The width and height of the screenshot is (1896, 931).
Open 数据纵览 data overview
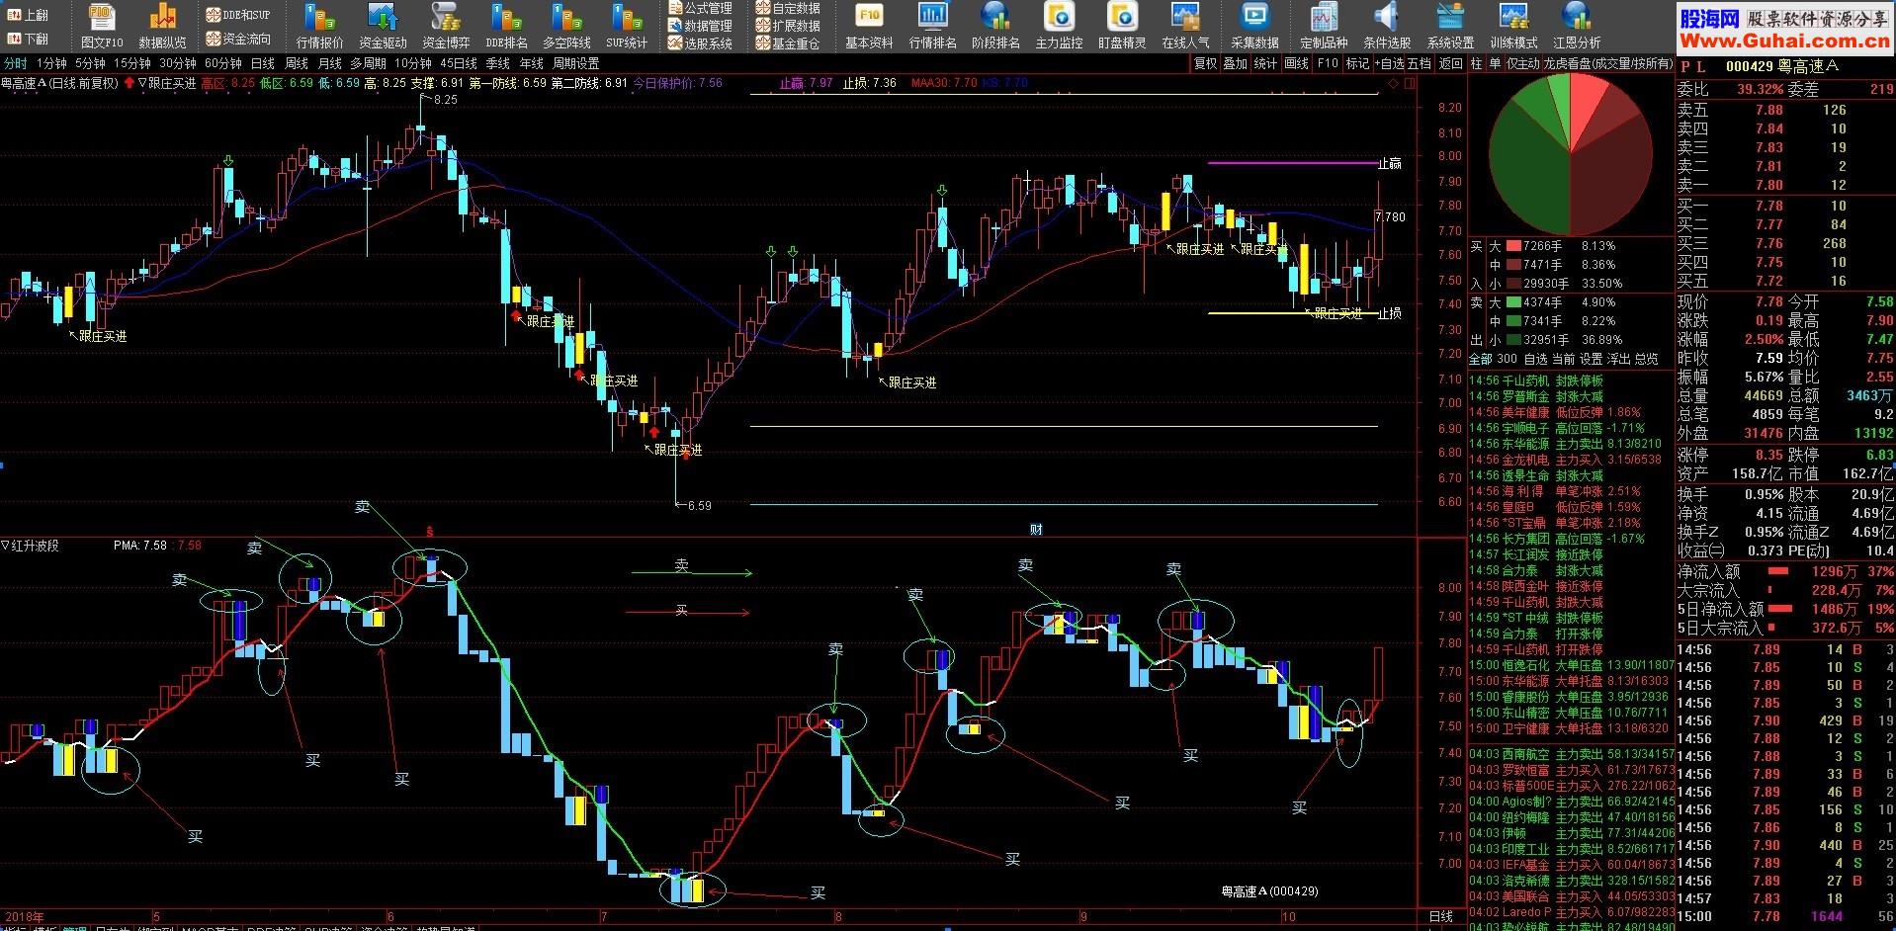(162, 26)
